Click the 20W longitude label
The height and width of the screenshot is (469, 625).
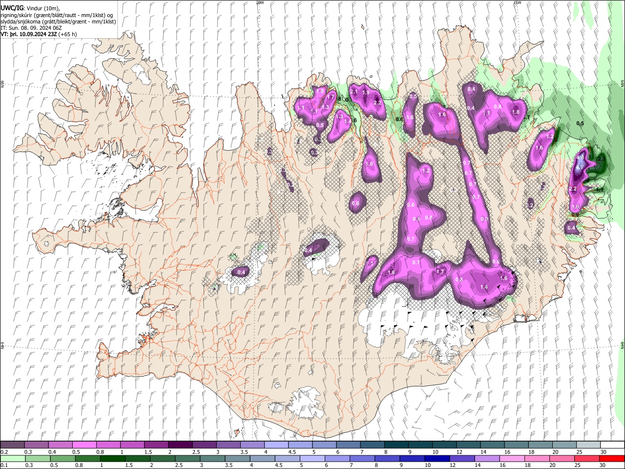(260, 2)
